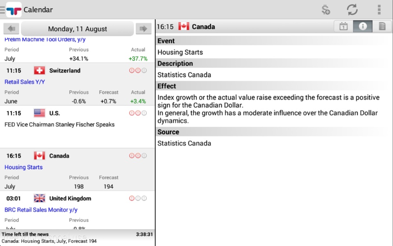Select the 03:01 United Kingdom event row
The image size is (393, 246).
pyautogui.click(x=77, y=210)
